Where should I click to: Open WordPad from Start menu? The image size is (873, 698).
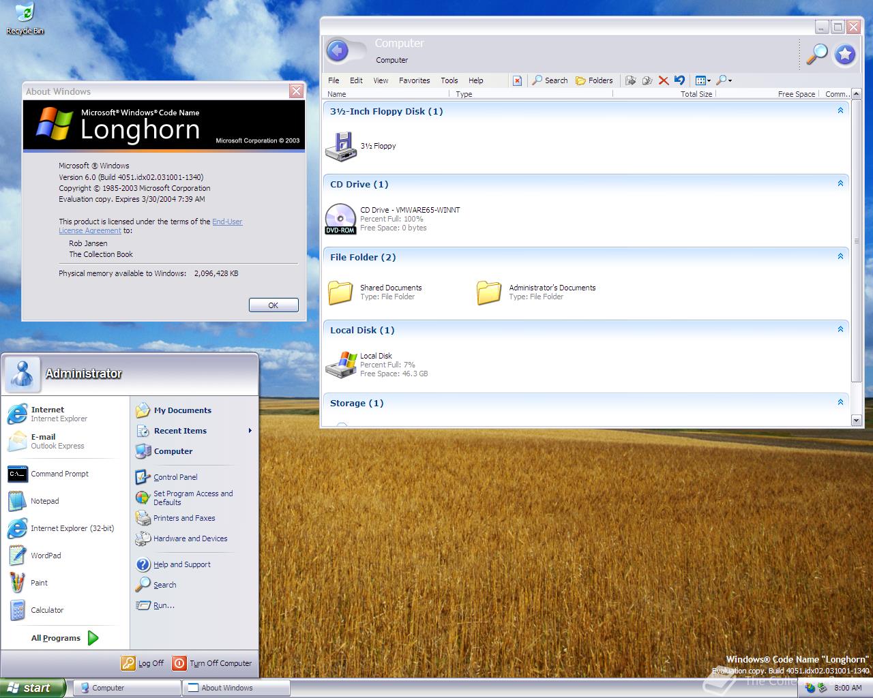point(66,556)
